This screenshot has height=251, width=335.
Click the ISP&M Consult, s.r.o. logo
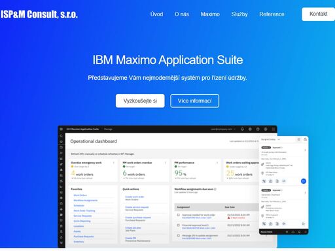(39, 14)
